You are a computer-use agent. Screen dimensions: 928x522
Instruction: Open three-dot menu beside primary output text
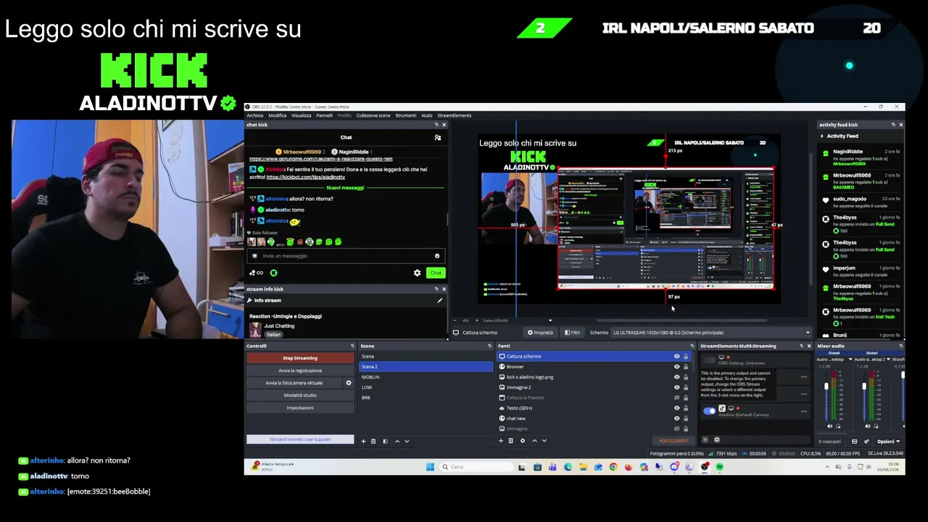pyautogui.click(x=803, y=377)
